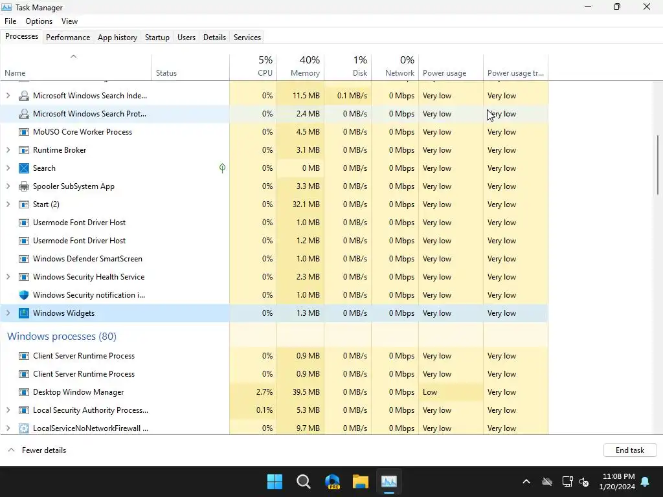Image resolution: width=663 pixels, height=497 pixels.
Task: Click the Runtime Broker process icon
Action: pyautogui.click(x=24, y=150)
